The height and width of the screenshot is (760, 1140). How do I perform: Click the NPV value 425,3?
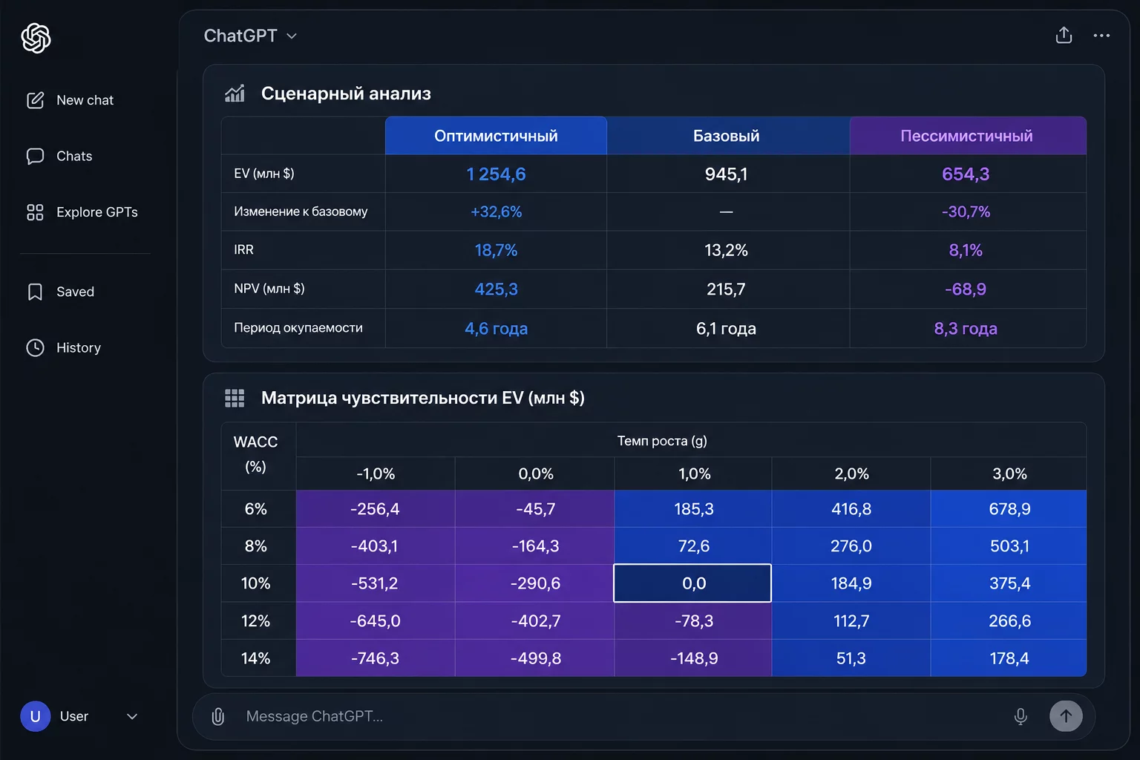point(496,289)
